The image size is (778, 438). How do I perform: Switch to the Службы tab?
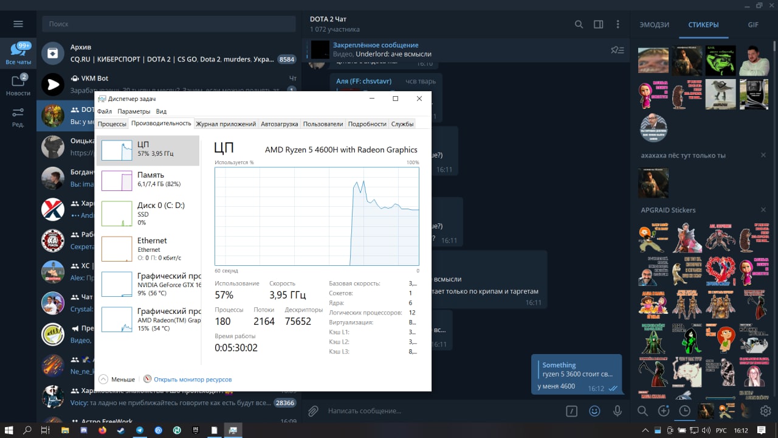pos(402,124)
